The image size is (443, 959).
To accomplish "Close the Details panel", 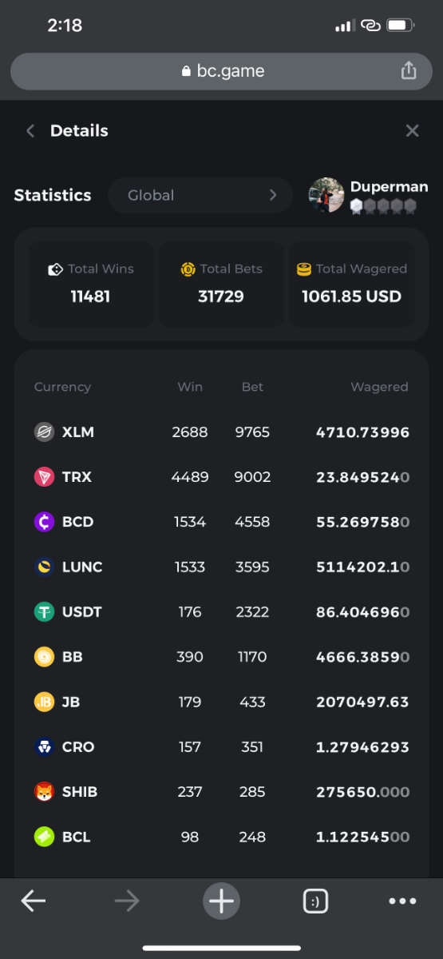I will click(x=412, y=130).
